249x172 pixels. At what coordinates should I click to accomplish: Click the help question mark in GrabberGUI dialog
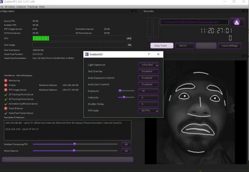pos(149,54)
